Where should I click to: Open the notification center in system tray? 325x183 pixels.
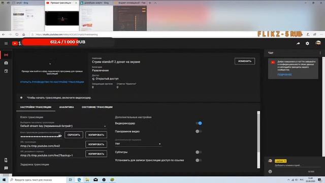click(319, 179)
